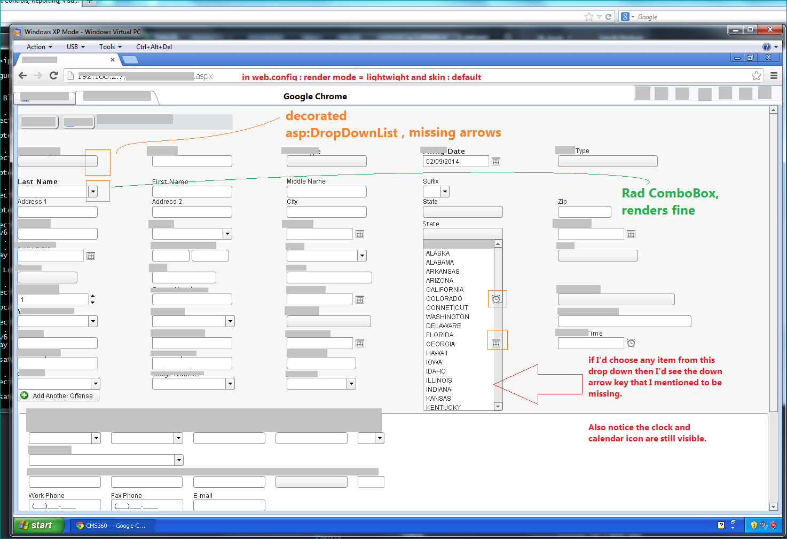The image size is (787, 539).
Task: Select CALIFORNIA in the State list
Action: pyautogui.click(x=459, y=290)
